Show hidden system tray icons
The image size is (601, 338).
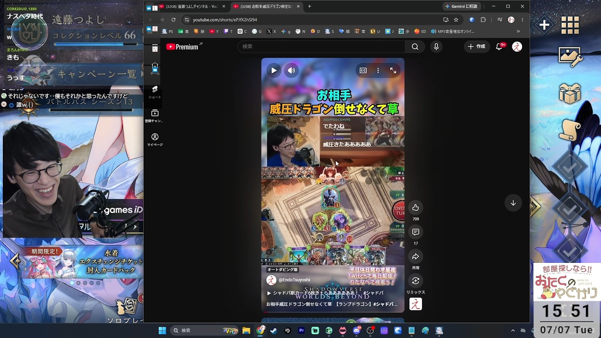point(513,330)
